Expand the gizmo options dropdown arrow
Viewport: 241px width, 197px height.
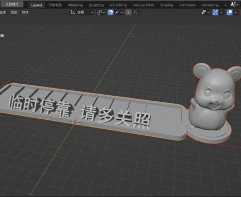pyautogui.click(x=221, y=13)
